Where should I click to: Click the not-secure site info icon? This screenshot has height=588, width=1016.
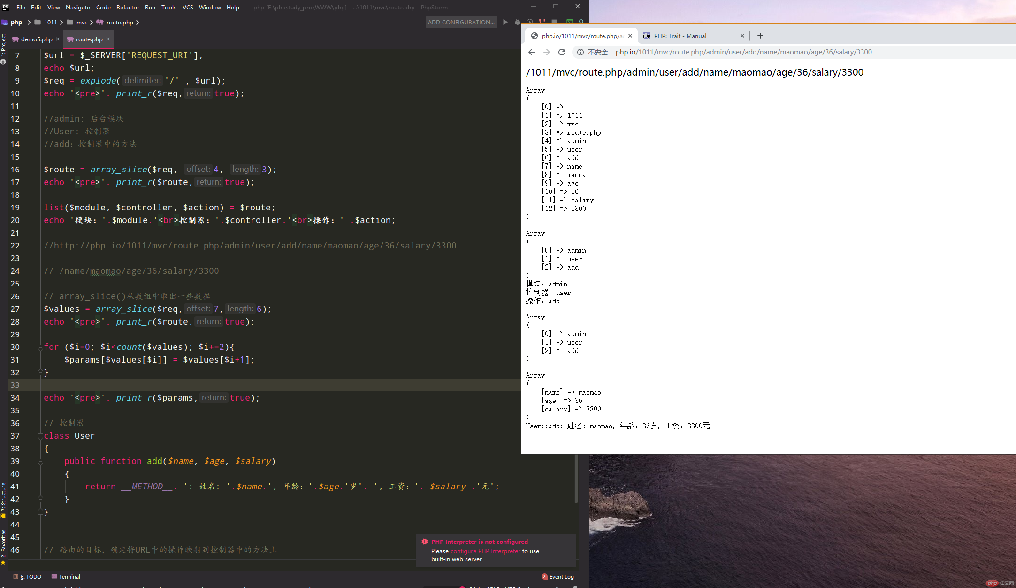[581, 52]
